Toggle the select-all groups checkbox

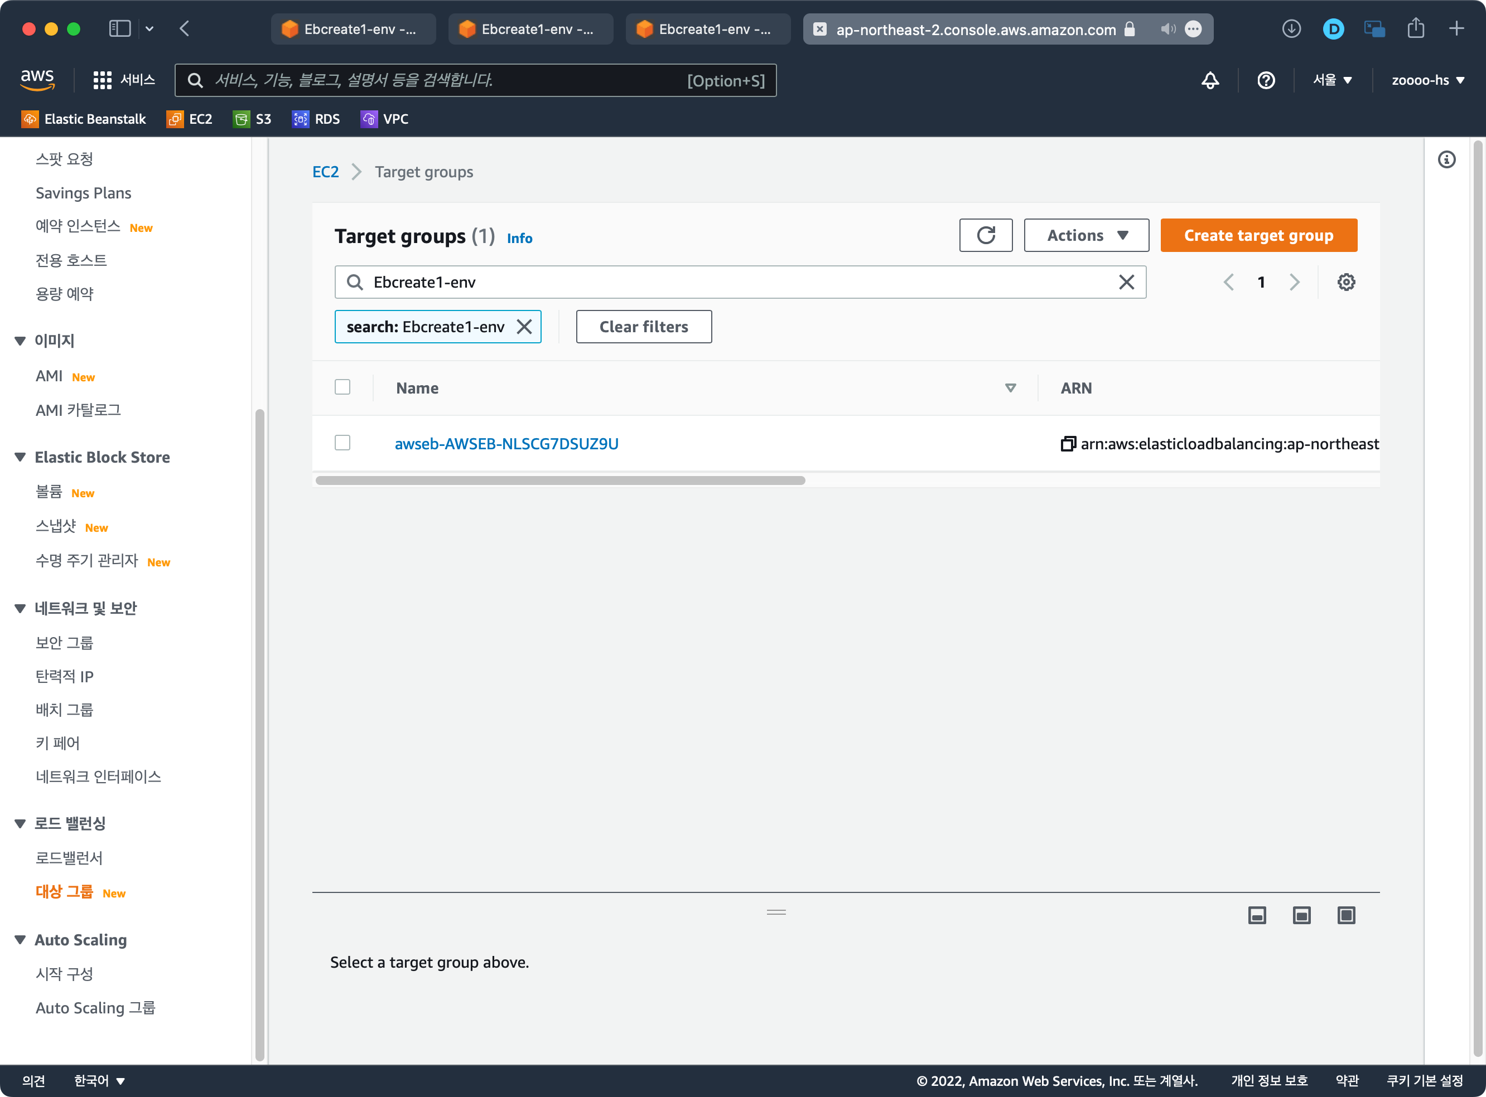point(342,386)
